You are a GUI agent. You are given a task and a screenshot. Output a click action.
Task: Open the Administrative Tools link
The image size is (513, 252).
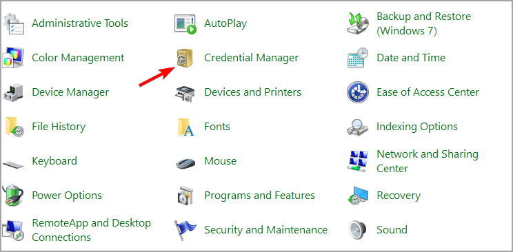tap(80, 23)
